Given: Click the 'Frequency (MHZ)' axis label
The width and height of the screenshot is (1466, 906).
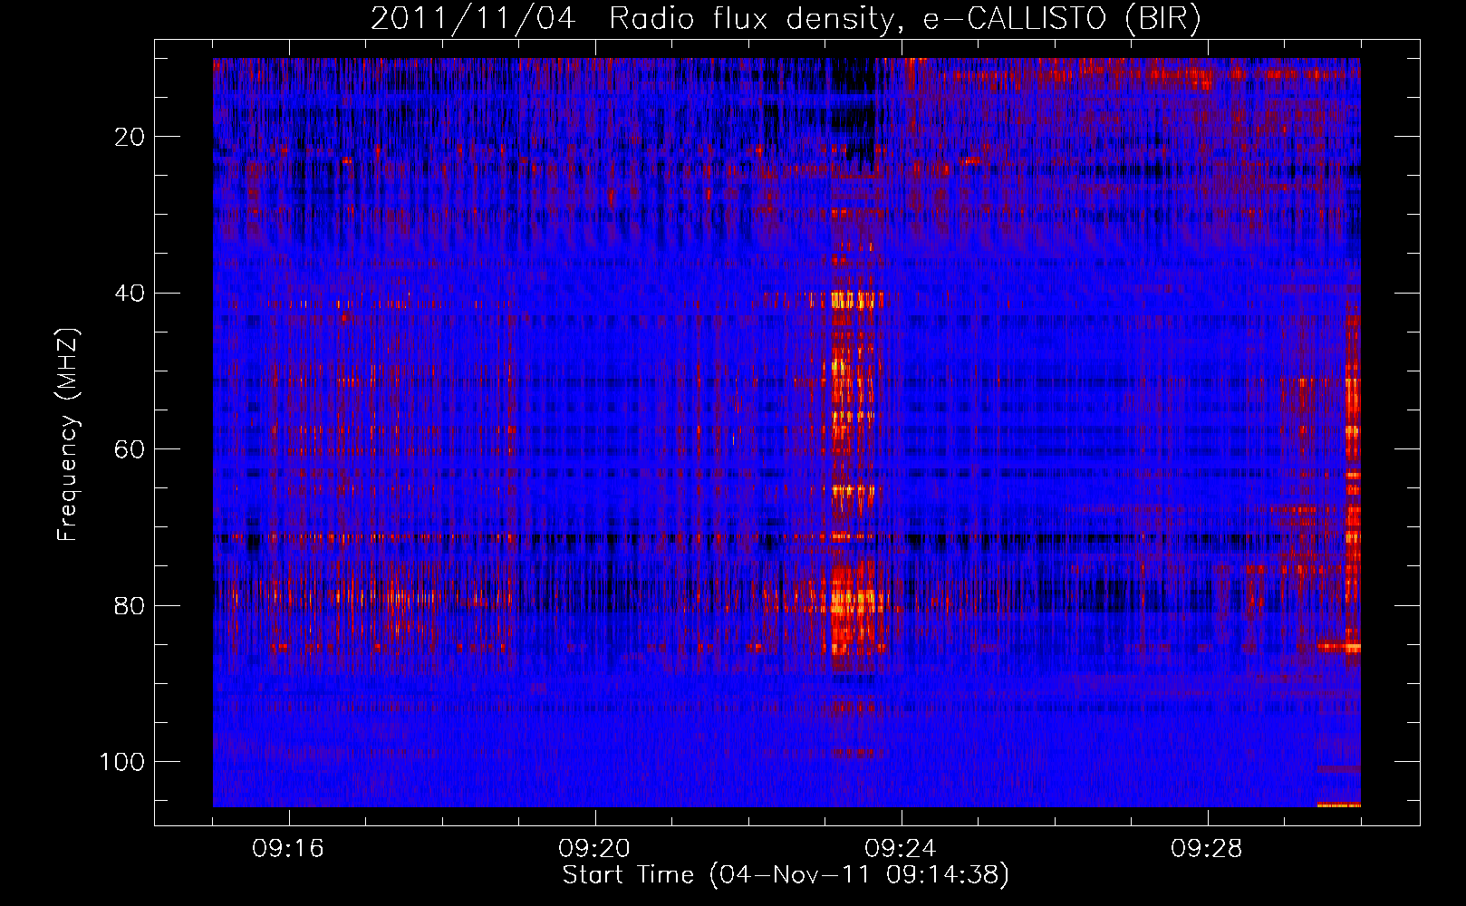Looking at the screenshot, I should (69, 435).
